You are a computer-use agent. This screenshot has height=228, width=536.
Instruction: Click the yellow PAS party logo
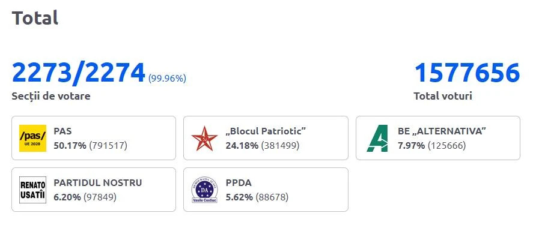32,138
